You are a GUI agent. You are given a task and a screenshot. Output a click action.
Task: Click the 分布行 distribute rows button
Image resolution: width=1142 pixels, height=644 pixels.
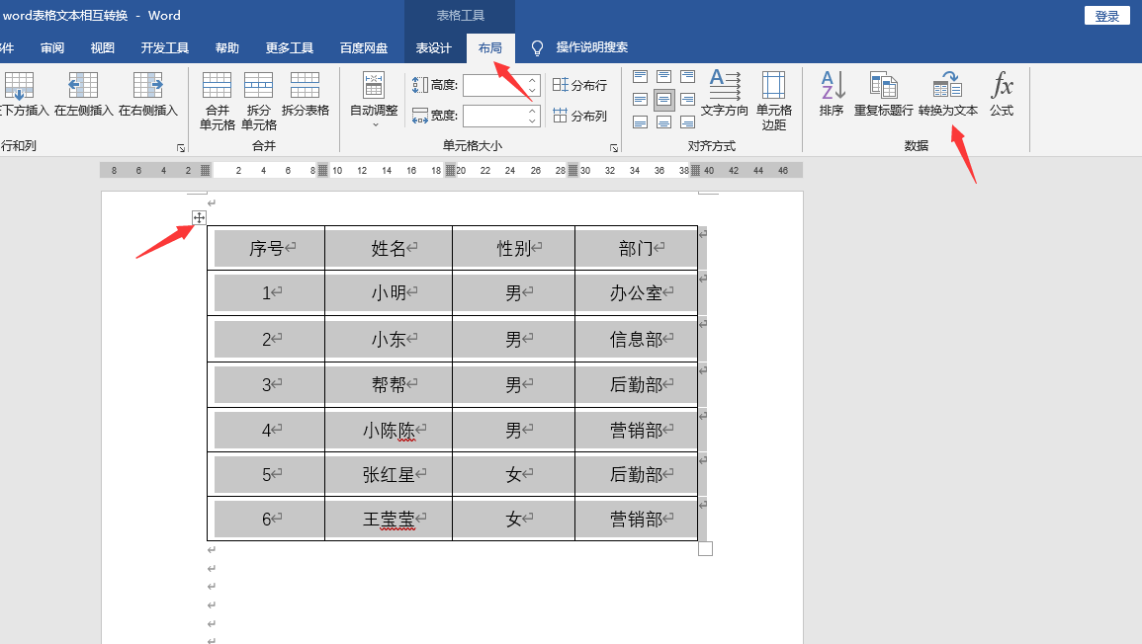click(x=579, y=85)
